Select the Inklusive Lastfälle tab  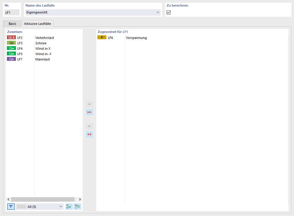coord(37,24)
